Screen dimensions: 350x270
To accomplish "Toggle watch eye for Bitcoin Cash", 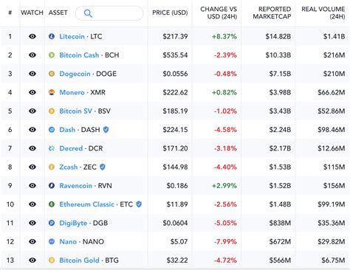I will click(x=32, y=55).
